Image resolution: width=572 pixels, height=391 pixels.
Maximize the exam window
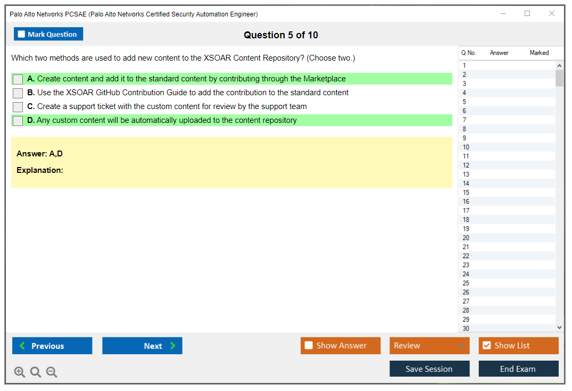[x=527, y=14]
